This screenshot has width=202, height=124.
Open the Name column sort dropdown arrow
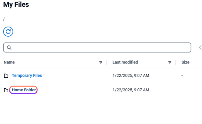point(101,62)
